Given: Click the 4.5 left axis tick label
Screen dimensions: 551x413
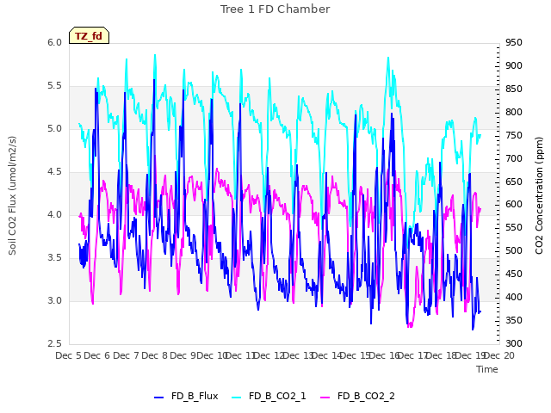Looking at the screenshot, I should pos(54,172).
